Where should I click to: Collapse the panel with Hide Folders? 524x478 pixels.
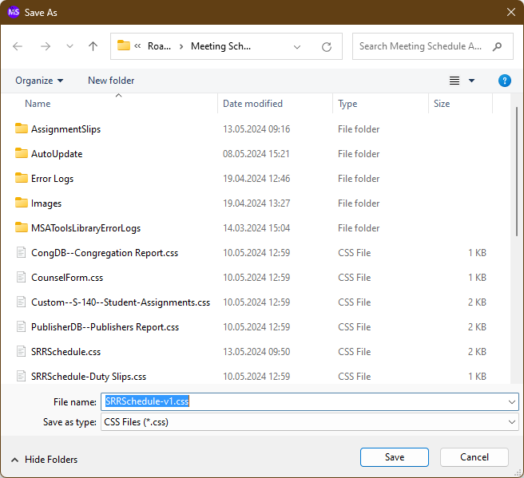pyautogui.click(x=44, y=459)
